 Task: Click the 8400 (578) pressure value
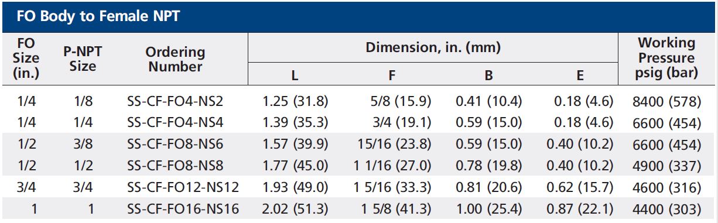(x=666, y=101)
